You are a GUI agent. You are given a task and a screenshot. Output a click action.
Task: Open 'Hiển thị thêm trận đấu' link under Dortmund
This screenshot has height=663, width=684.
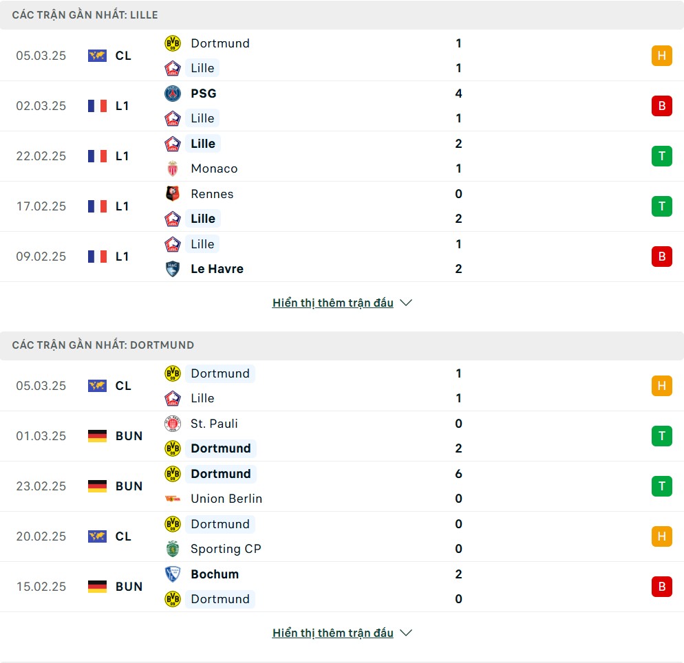coord(333,633)
